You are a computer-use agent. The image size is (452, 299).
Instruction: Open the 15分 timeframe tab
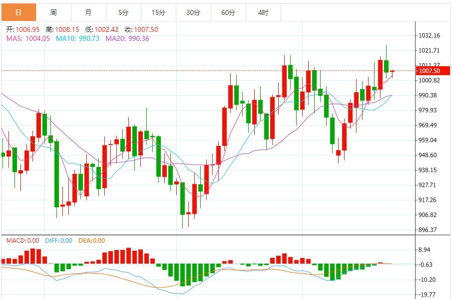158,12
